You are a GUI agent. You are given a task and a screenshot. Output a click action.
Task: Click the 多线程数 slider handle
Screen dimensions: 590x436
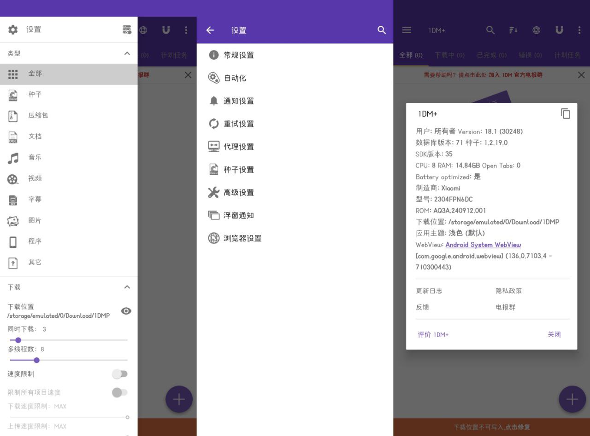(37, 360)
